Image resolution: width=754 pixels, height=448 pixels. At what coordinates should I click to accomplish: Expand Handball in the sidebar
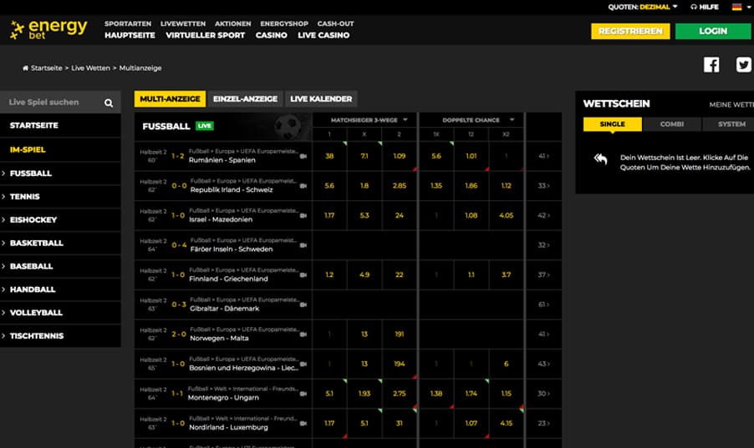[x=60, y=289]
